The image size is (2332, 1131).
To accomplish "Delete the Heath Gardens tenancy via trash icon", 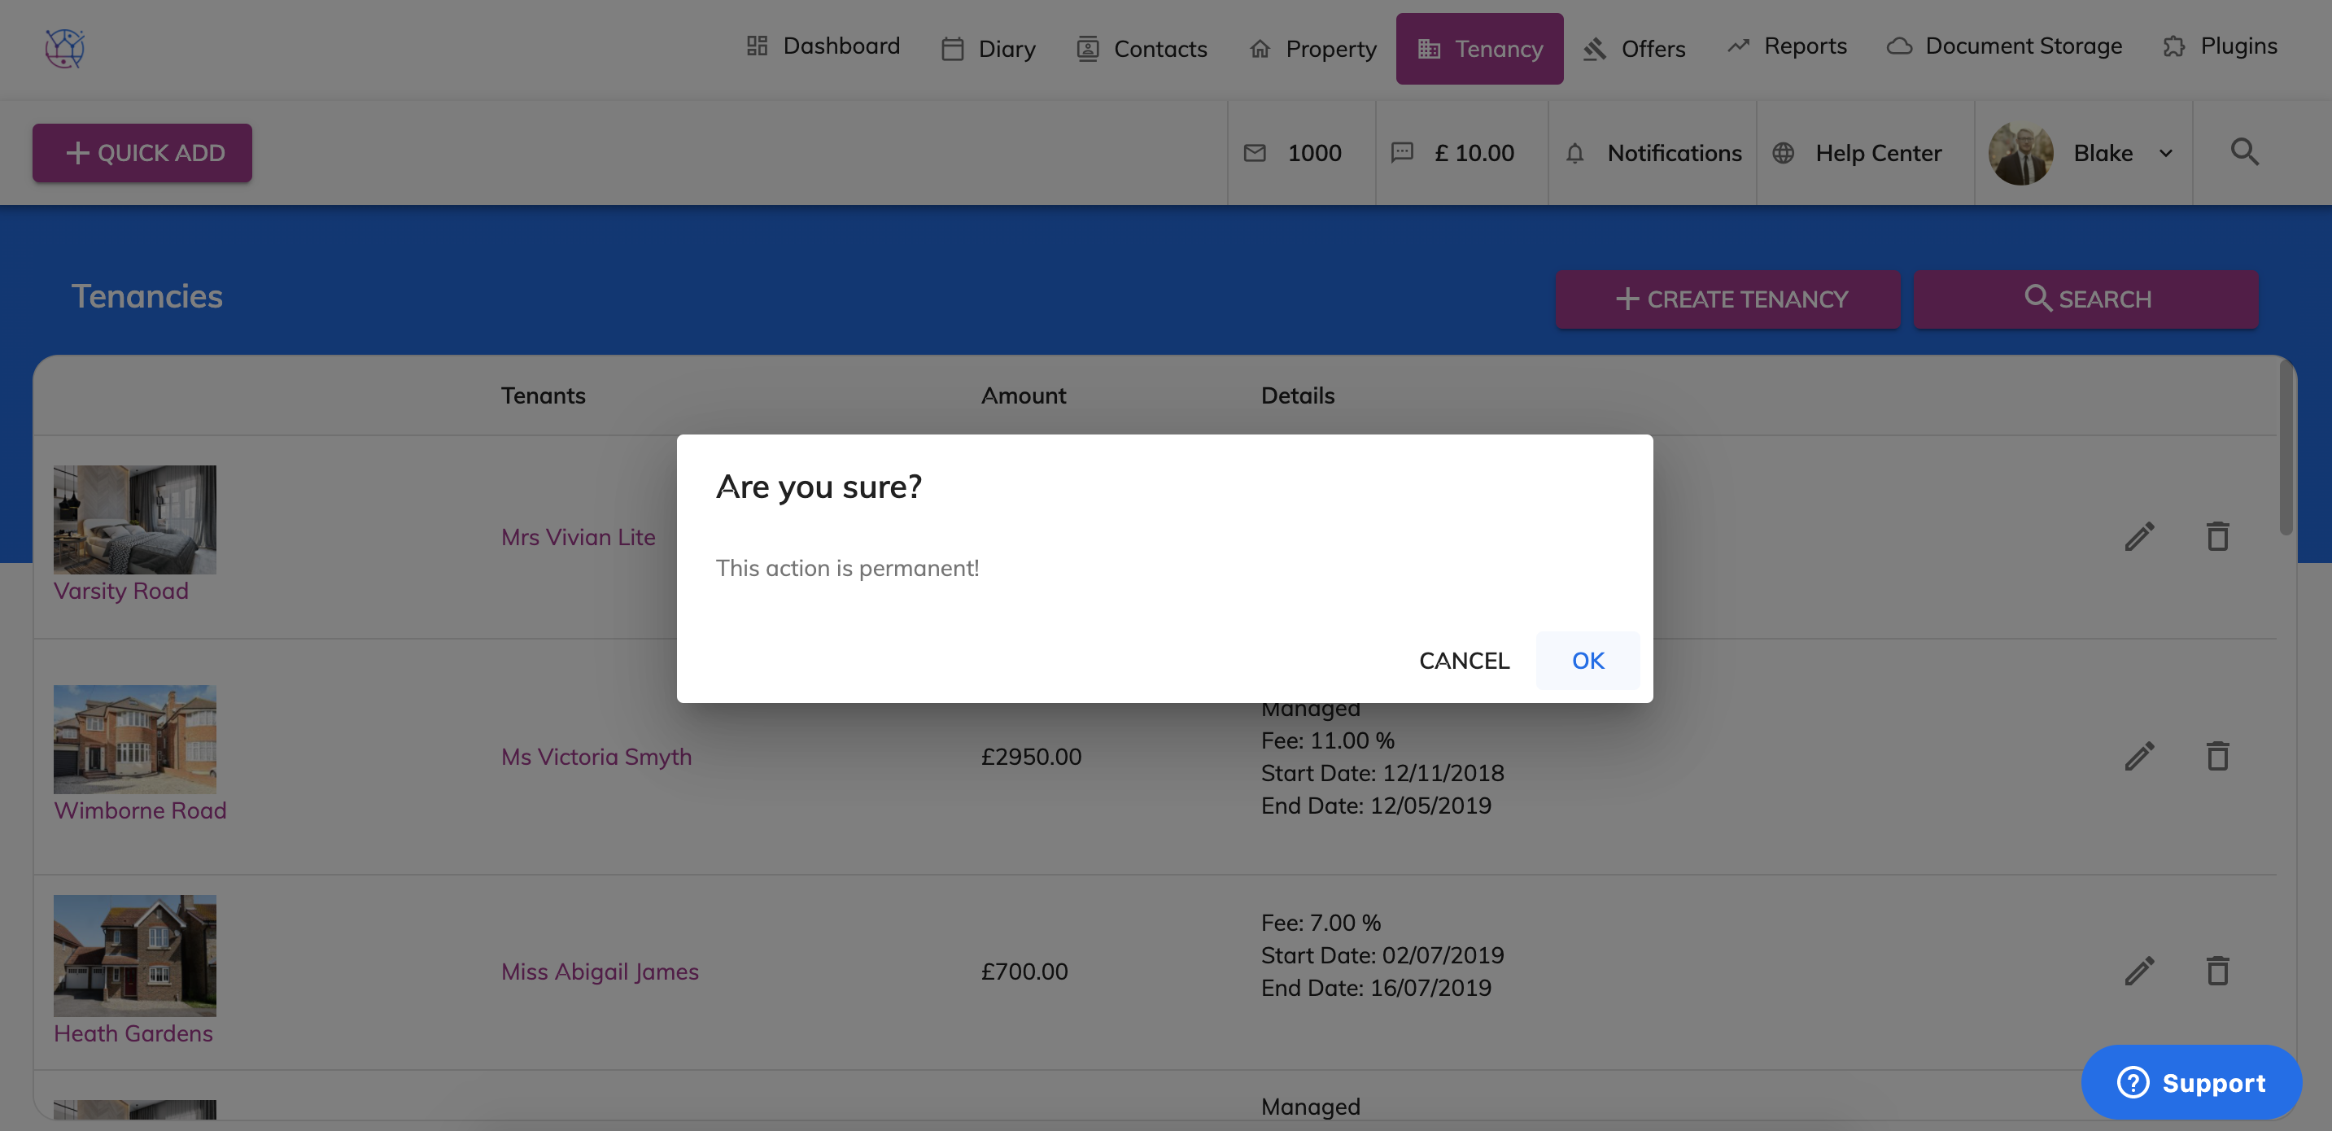I will [x=2217, y=971].
